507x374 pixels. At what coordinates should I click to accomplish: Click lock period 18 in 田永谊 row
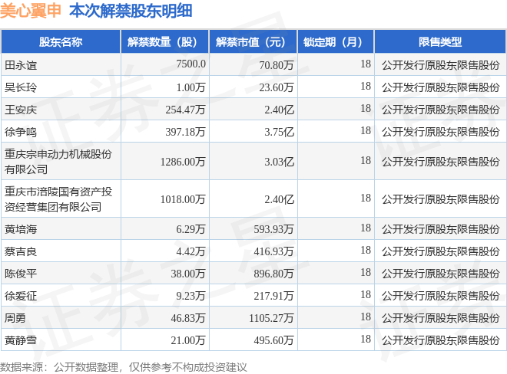click(366, 64)
